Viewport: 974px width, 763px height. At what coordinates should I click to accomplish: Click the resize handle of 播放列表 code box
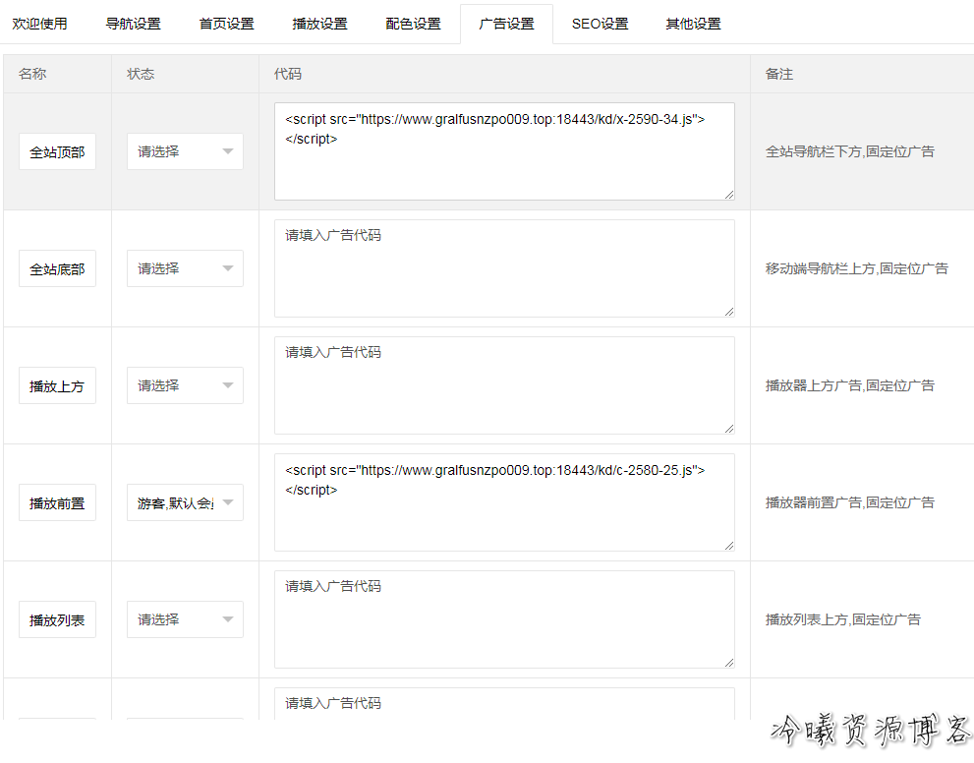pyautogui.click(x=729, y=663)
